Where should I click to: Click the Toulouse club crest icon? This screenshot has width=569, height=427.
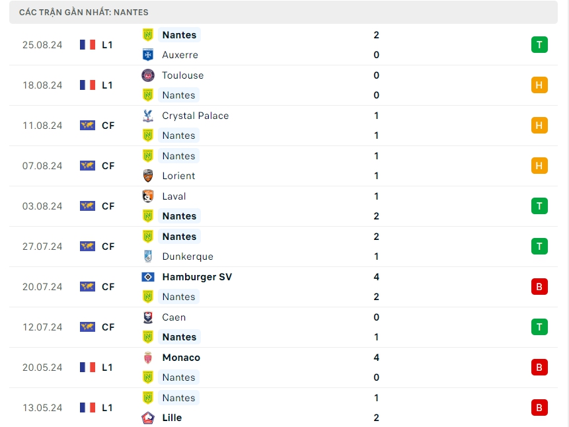(148, 75)
